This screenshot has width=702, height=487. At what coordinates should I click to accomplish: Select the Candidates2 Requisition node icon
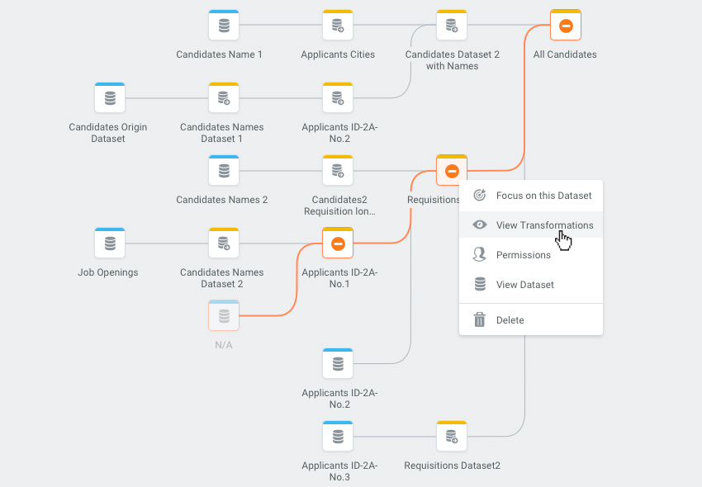click(338, 171)
